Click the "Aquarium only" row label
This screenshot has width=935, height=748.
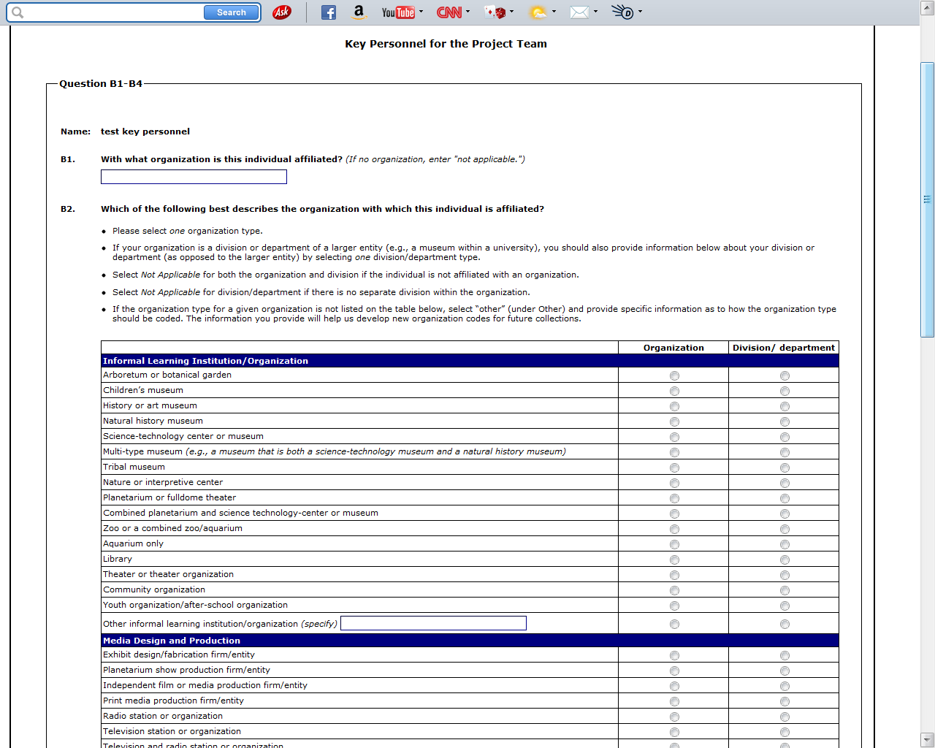tap(133, 543)
